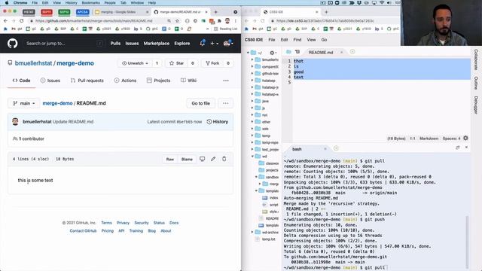This screenshot has height=271, width=482.
Task: Change the Spaces: 4 indentation setting
Action: click(x=452, y=139)
